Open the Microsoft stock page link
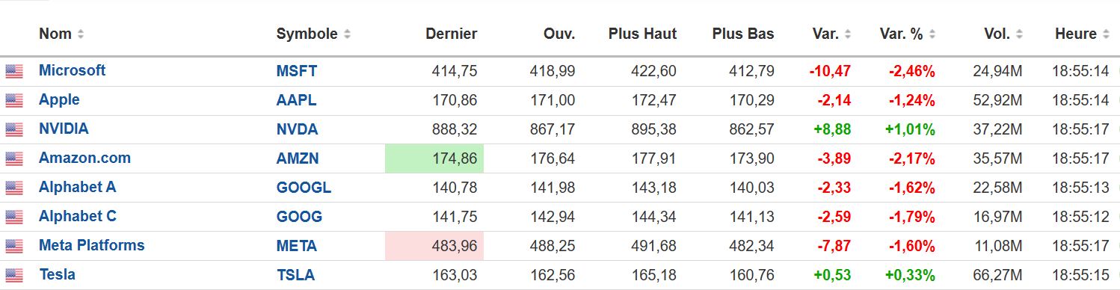This screenshot has height=290, width=1120. (73, 70)
